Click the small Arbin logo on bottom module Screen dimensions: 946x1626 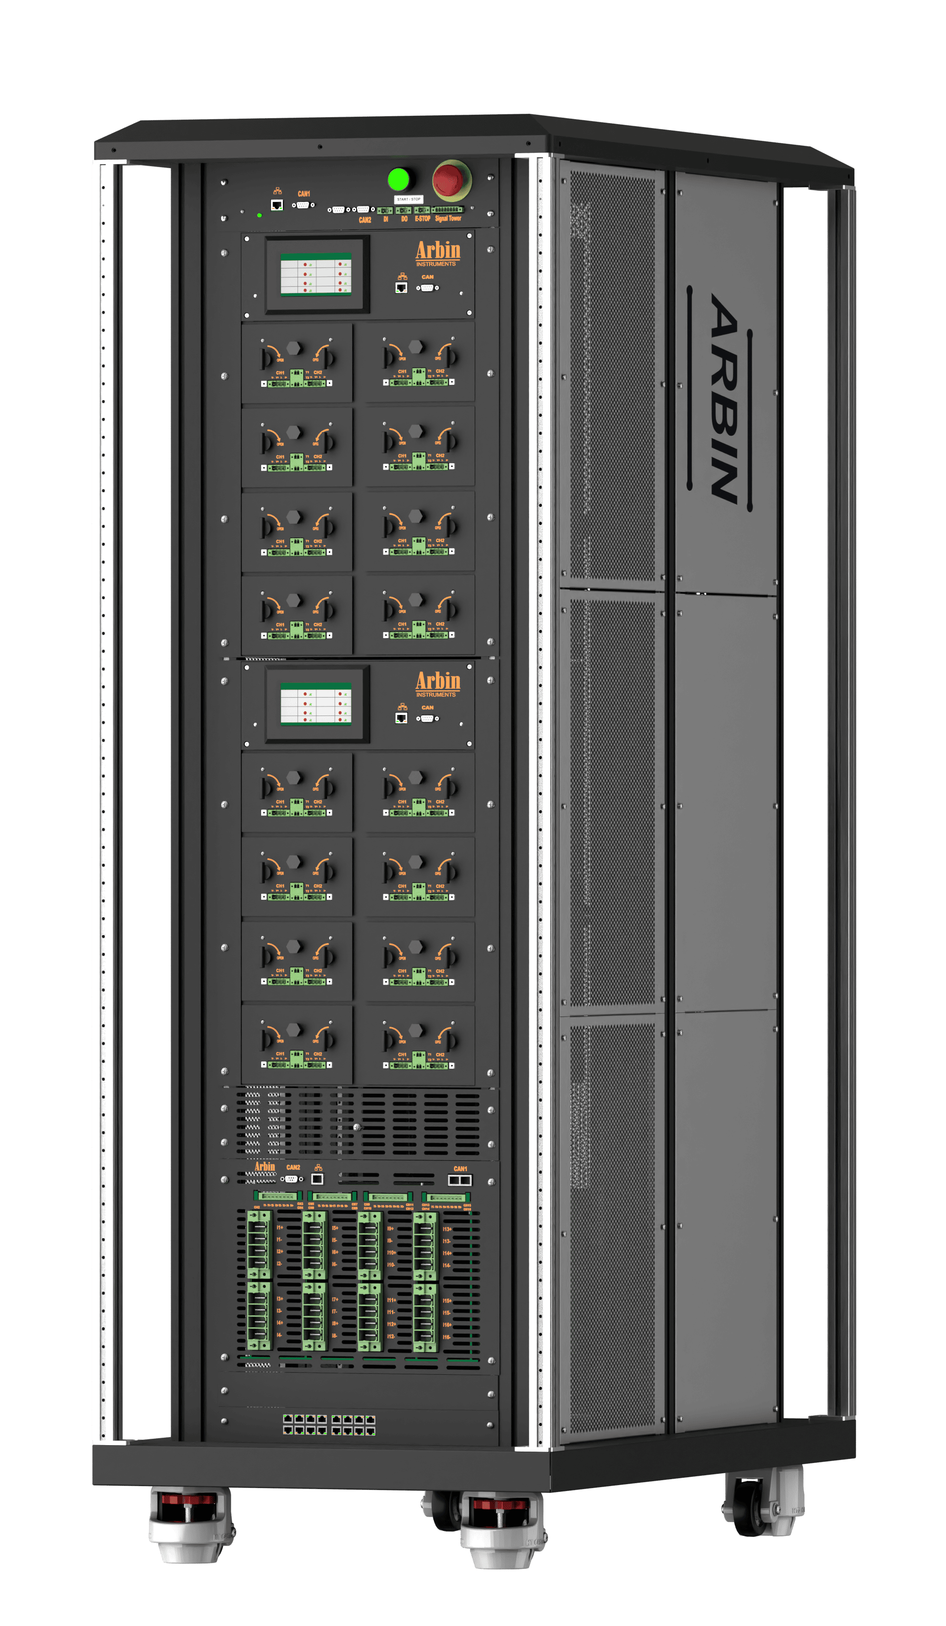tap(265, 1167)
